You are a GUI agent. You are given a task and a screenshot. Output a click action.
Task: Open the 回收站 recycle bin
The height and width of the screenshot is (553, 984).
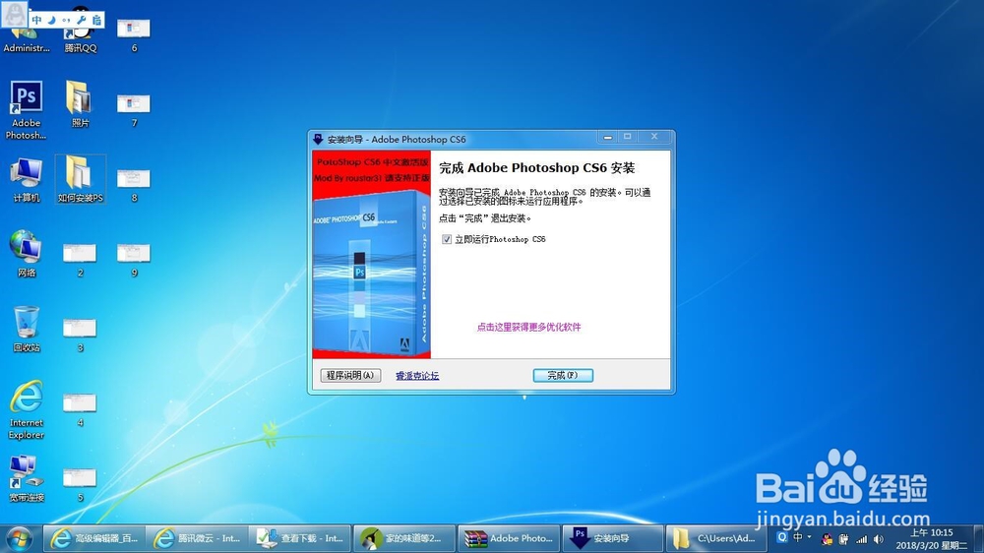point(27,329)
